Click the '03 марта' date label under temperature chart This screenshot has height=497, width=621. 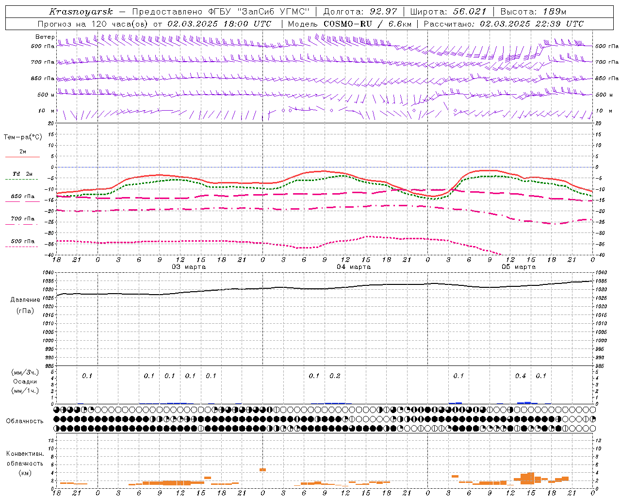point(189,267)
